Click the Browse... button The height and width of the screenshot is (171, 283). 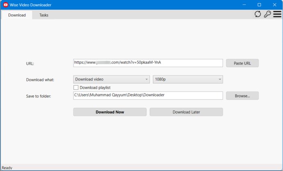[x=242, y=96]
